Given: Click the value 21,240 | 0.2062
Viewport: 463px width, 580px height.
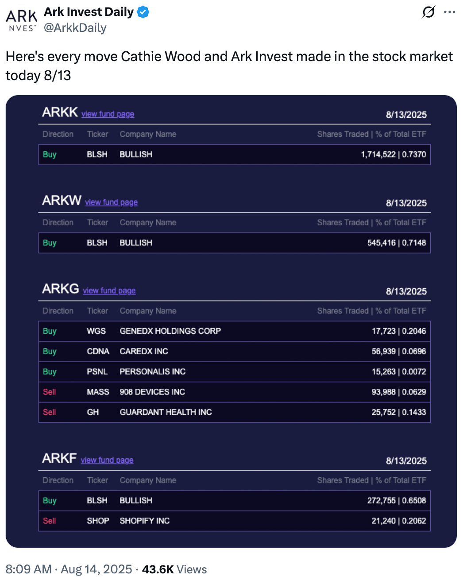Looking at the screenshot, I should pyautogui.click(x=399, y=521).
